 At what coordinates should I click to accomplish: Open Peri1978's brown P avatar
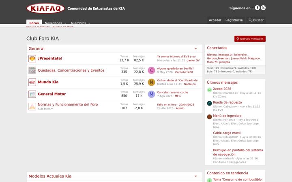[x=209, y=117]
